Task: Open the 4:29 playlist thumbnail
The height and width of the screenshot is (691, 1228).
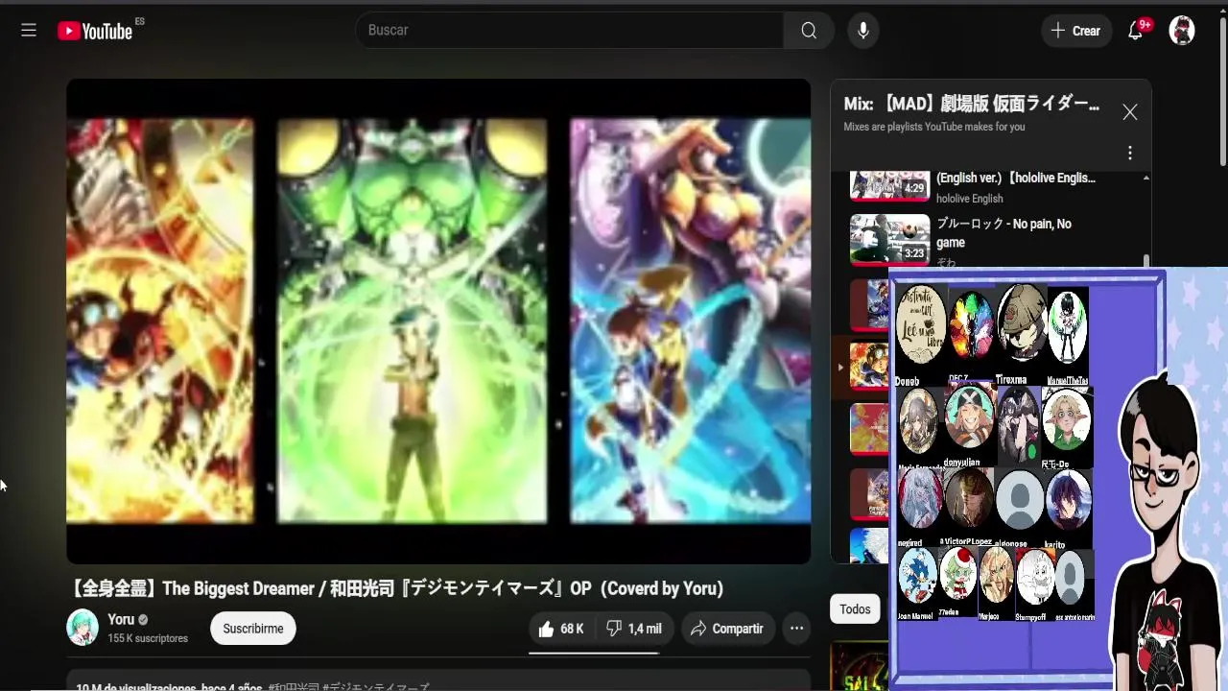Action: click(890, 185)
